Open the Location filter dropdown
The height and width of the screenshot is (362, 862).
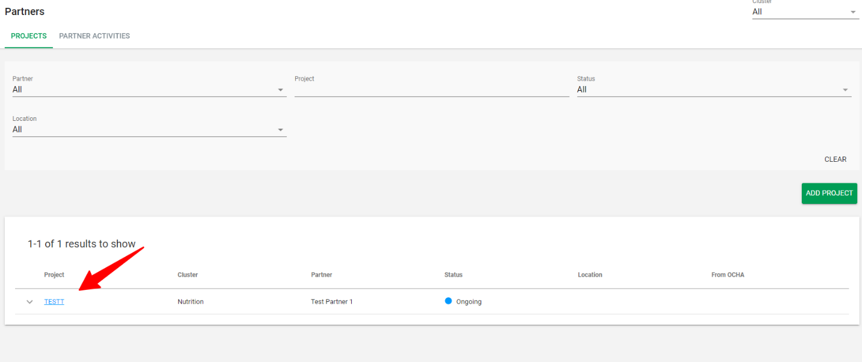coord(149,129)
